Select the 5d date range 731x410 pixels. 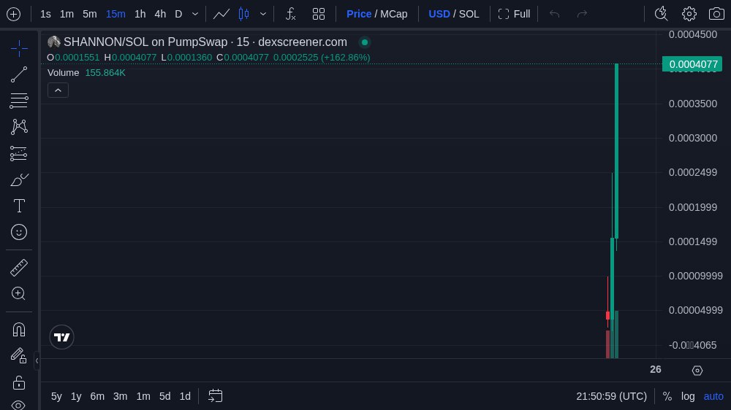[x=164, y=396]
